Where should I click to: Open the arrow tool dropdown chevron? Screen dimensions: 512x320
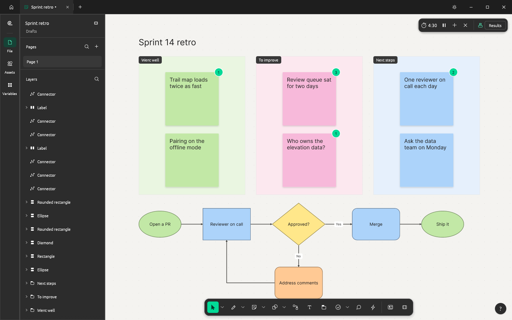[222, 307]
